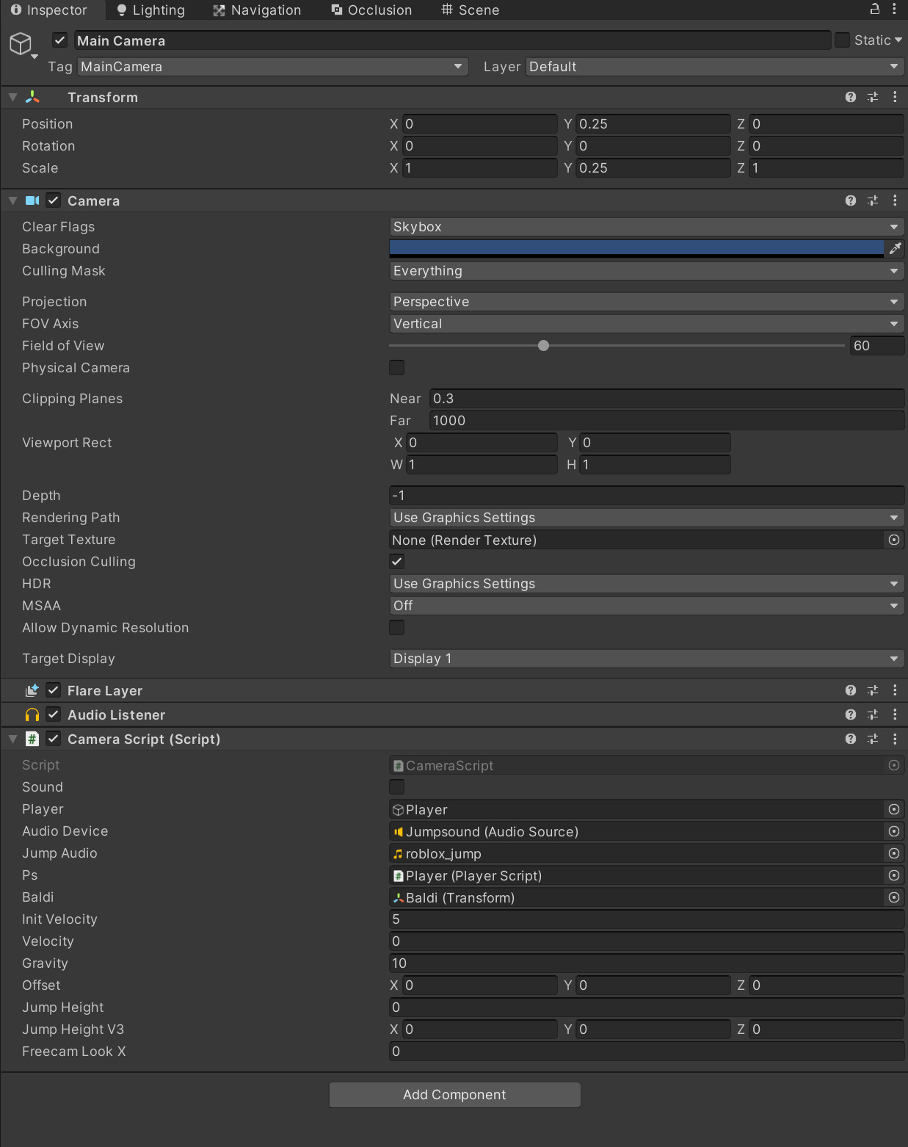Screen dimensions: 908x1147
Task: Open object picker for Jump Audio field
Action: [x=894, y=853]
